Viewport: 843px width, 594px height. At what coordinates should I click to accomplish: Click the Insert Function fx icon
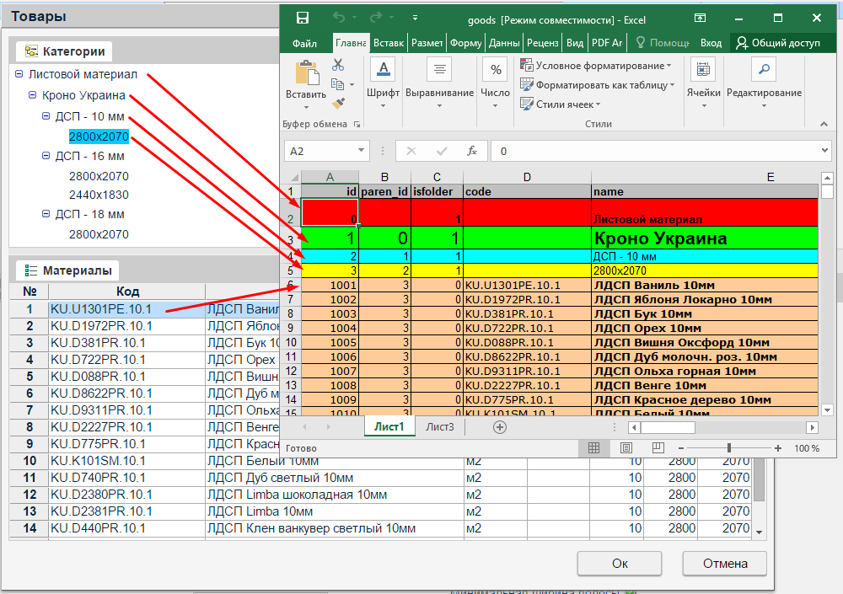(x=472, y=152)
